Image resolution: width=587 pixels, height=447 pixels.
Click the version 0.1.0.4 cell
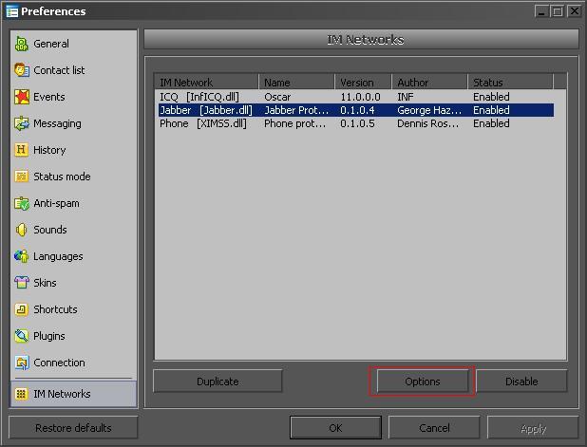coord(357,110)
